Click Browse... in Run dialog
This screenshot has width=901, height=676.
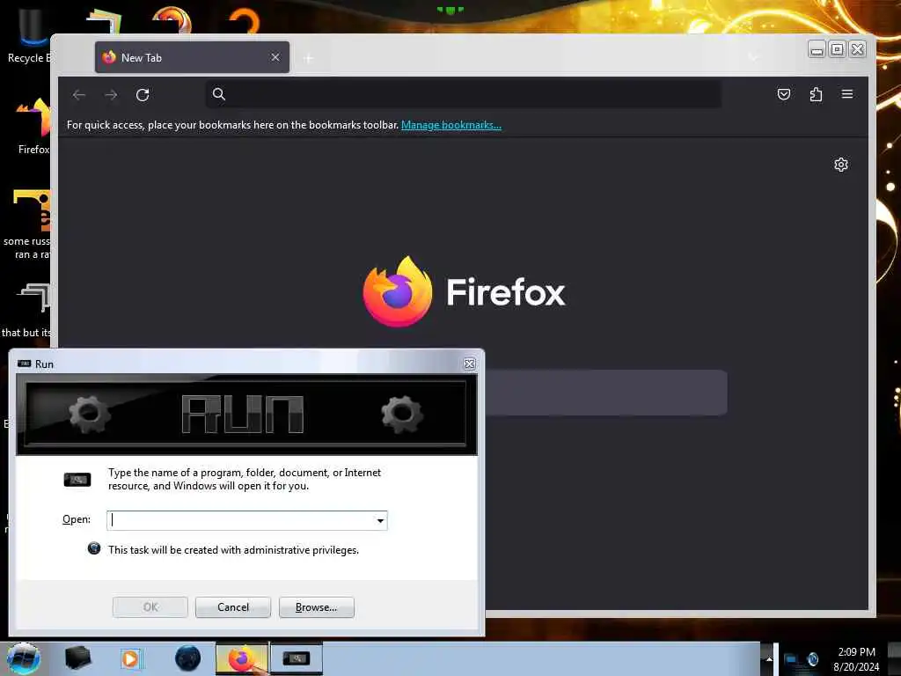(316, 607)
